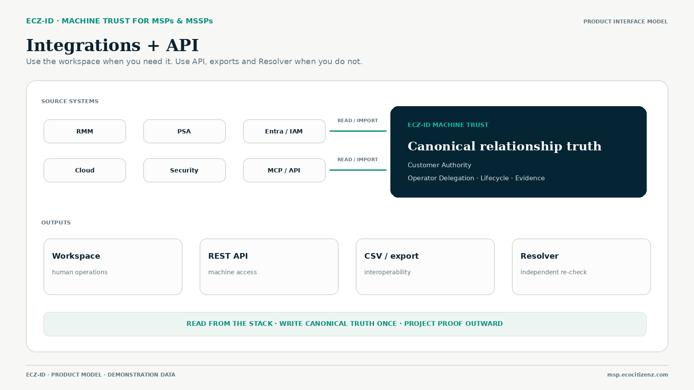Choose the Entra / IAM source box
The image size is (694, 390).
284,131
